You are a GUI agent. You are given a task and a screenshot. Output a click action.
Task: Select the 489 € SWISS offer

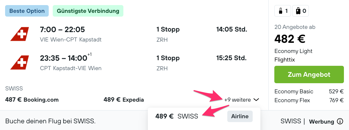[177, 116]
